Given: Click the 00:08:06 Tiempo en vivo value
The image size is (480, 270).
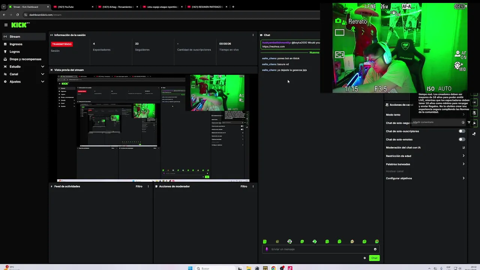Looking at the screenshot, I should [x=225, y=44].
